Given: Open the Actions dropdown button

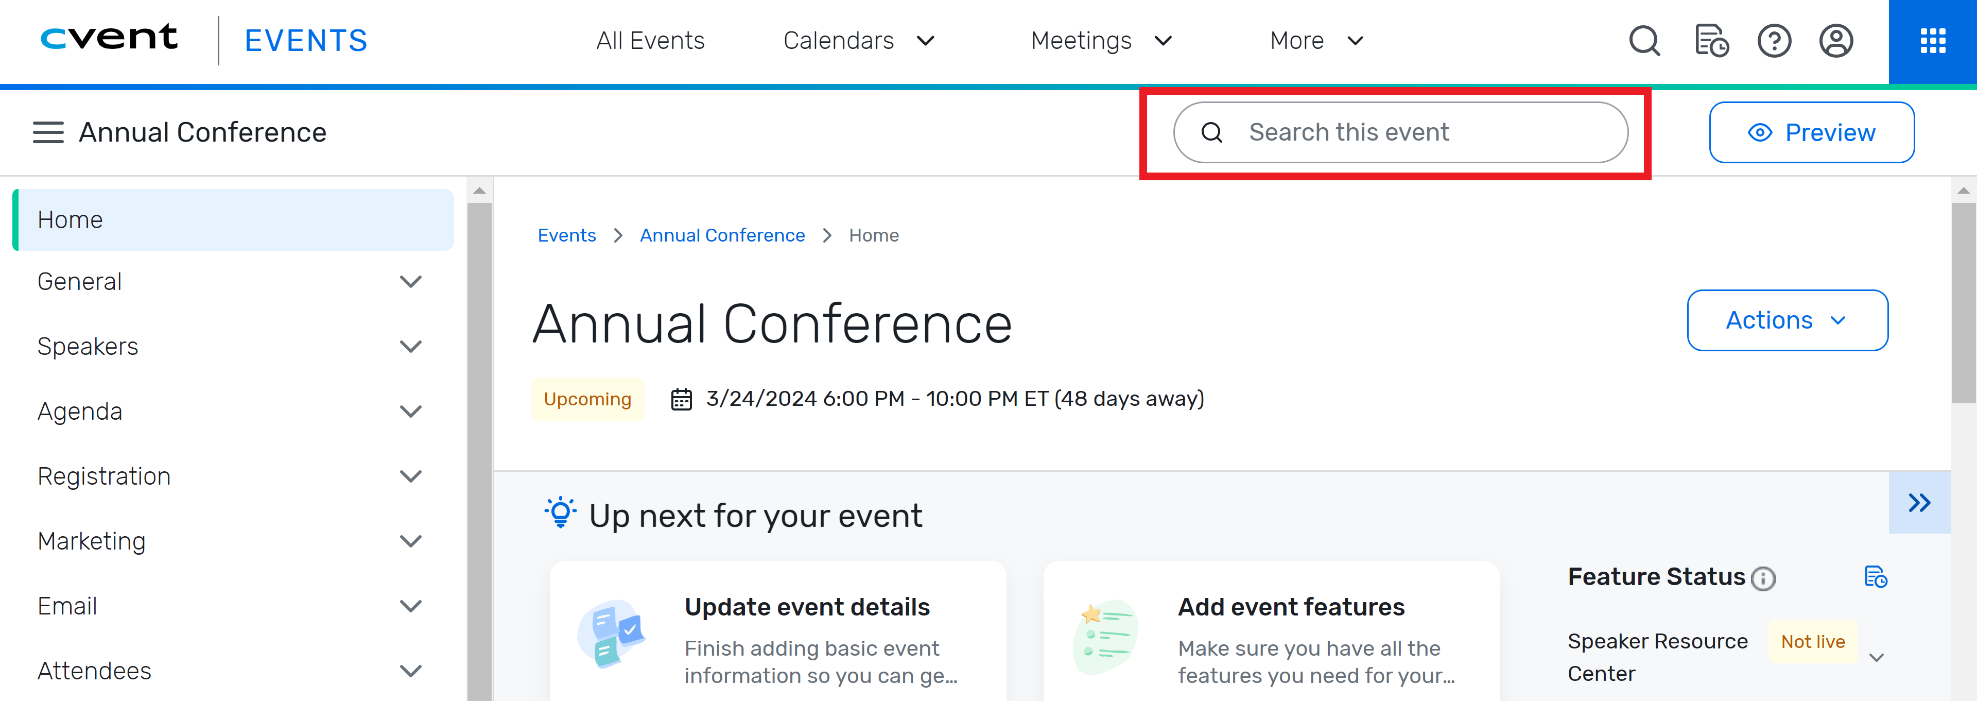Looking at the screenshot, I should (x=1787, y=320).
